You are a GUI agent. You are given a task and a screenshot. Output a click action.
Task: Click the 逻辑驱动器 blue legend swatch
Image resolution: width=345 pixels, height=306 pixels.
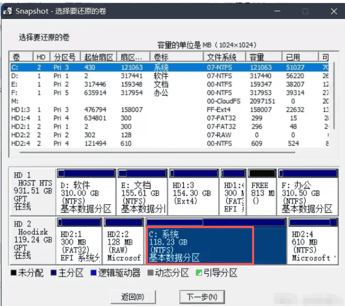(93, 273)
